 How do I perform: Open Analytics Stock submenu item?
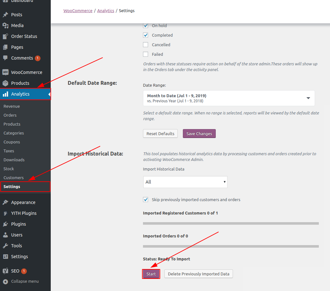(x=9, y=169)
